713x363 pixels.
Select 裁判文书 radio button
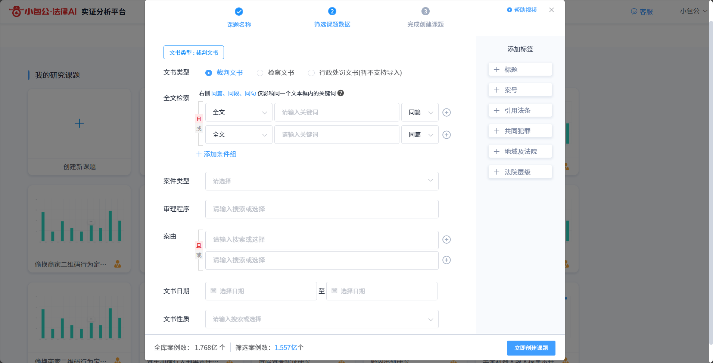209,73
